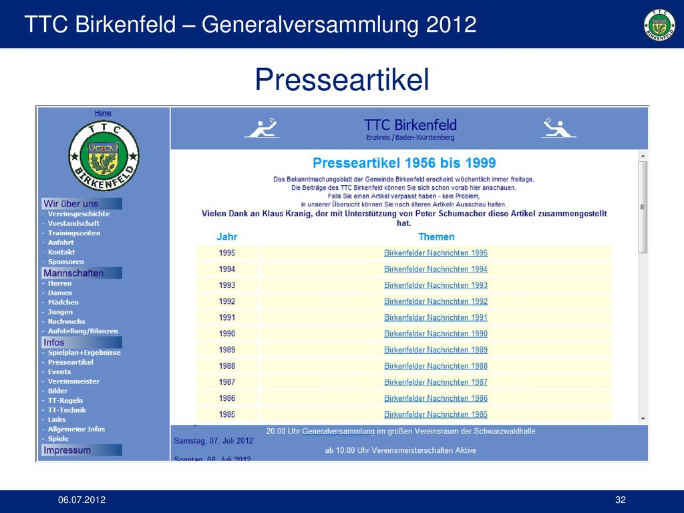The height and width of the screenshot is (513, 684).
Task: Click the left table tennis player icon
Action: [261, 128]
